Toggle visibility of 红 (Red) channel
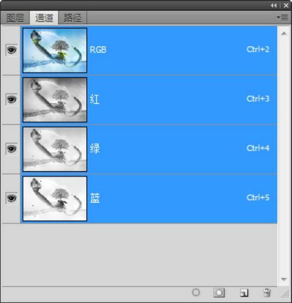292x303 pixels. pyautogui.click(x=11, y=99)
